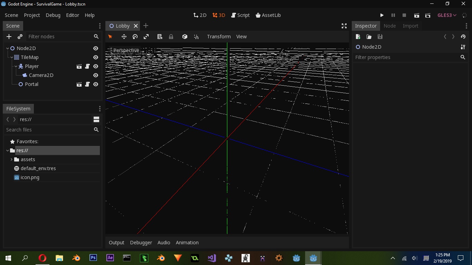The height and width of the screenshot is (265, 472).
Task: Click the run Play button
Action: 382,15
